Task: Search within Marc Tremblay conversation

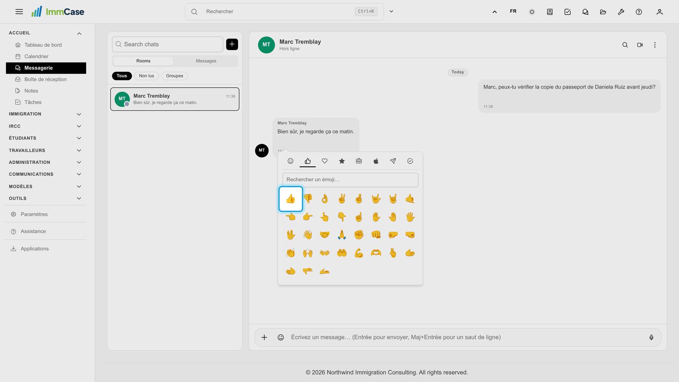Action: (625, 45)
